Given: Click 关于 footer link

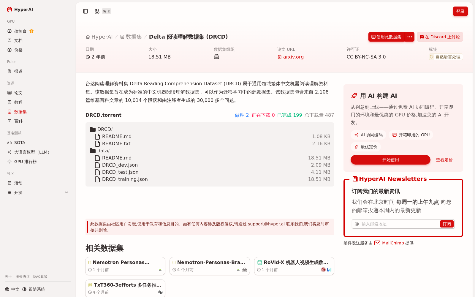Looking at the screenshot, I should (8, 277).
